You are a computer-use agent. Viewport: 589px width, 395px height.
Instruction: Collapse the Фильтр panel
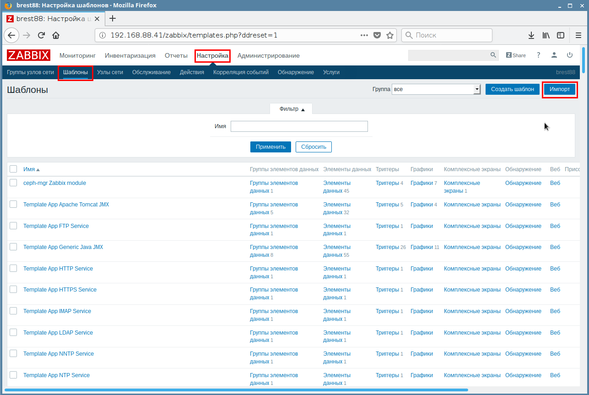pos(292,109)
